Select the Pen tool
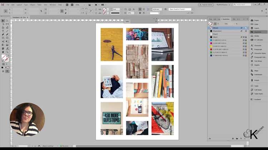This screenshot has height=150, width=268. (3, 35)
